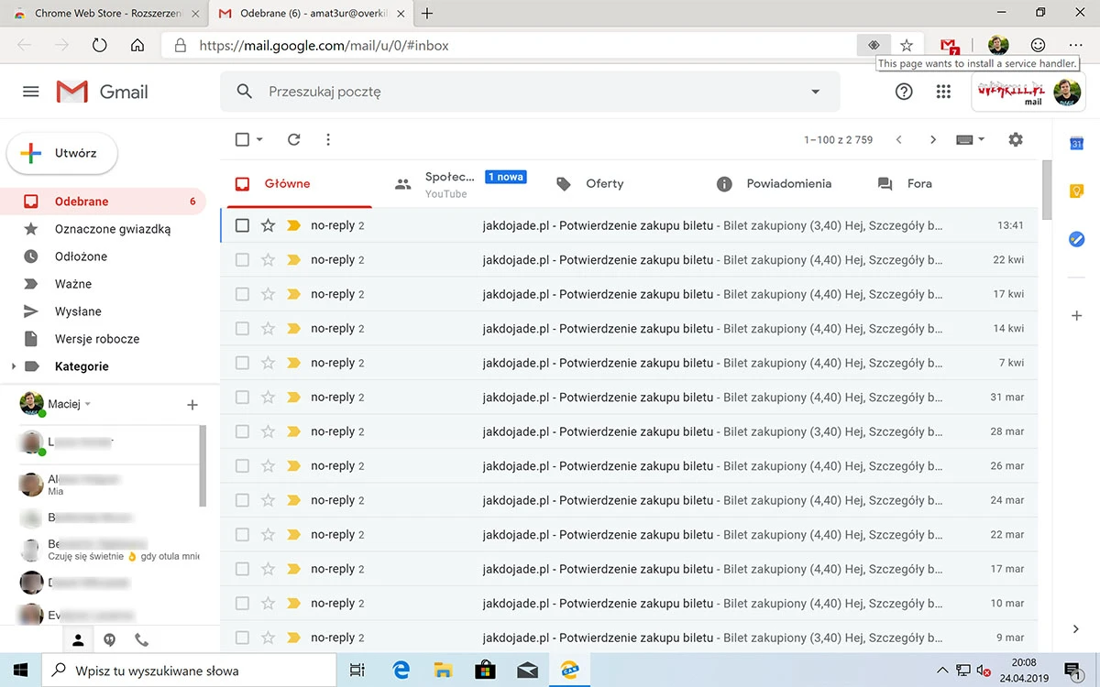
Task: Open the Wysłane folder
Action: pos(78,311)
